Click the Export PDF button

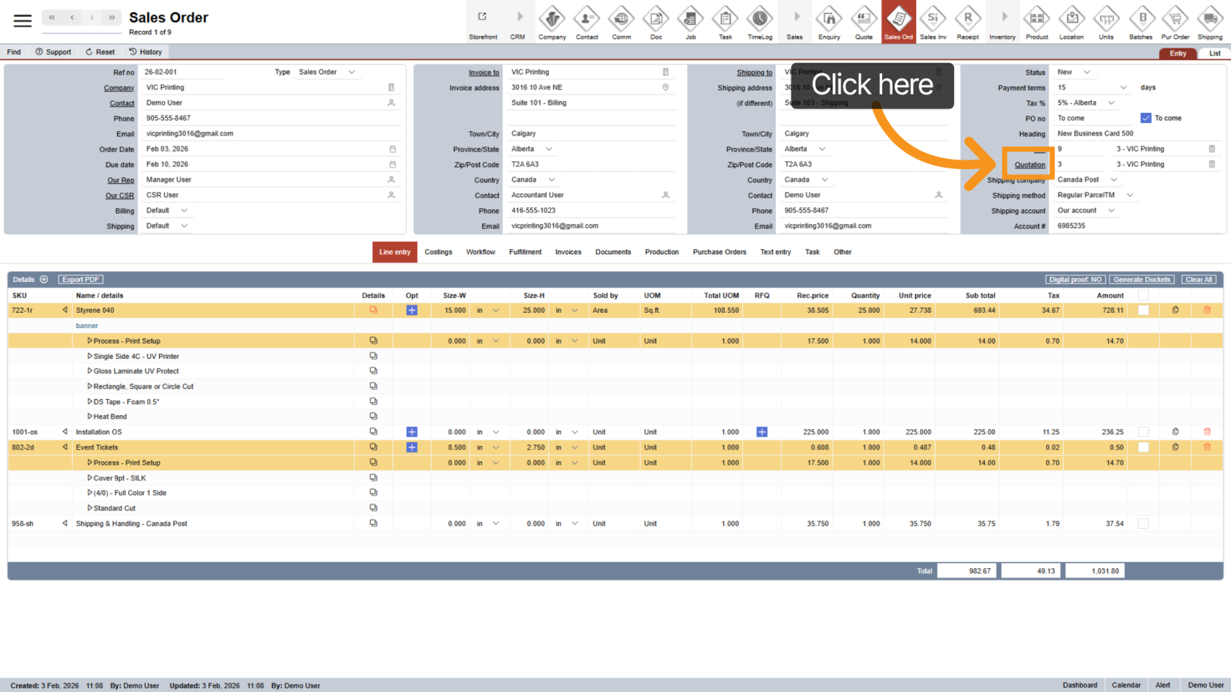[81, 280]
